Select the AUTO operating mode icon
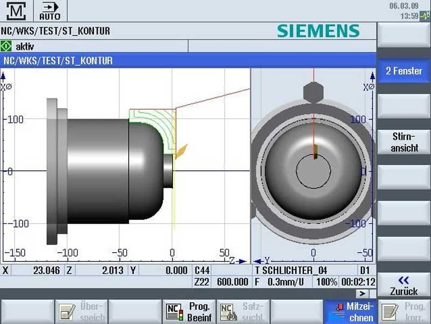Viewport: 431px width, 324px height. (x=49, y=10)
